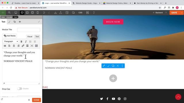184x103 pixels.
Task: Switch to mobile preview icon
Action: pos(38,13)
